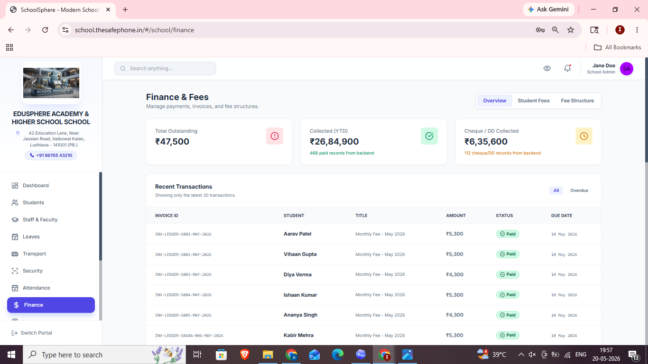Switch to the Overview tab
Screen dimensions: 648x364
point(495,100)
